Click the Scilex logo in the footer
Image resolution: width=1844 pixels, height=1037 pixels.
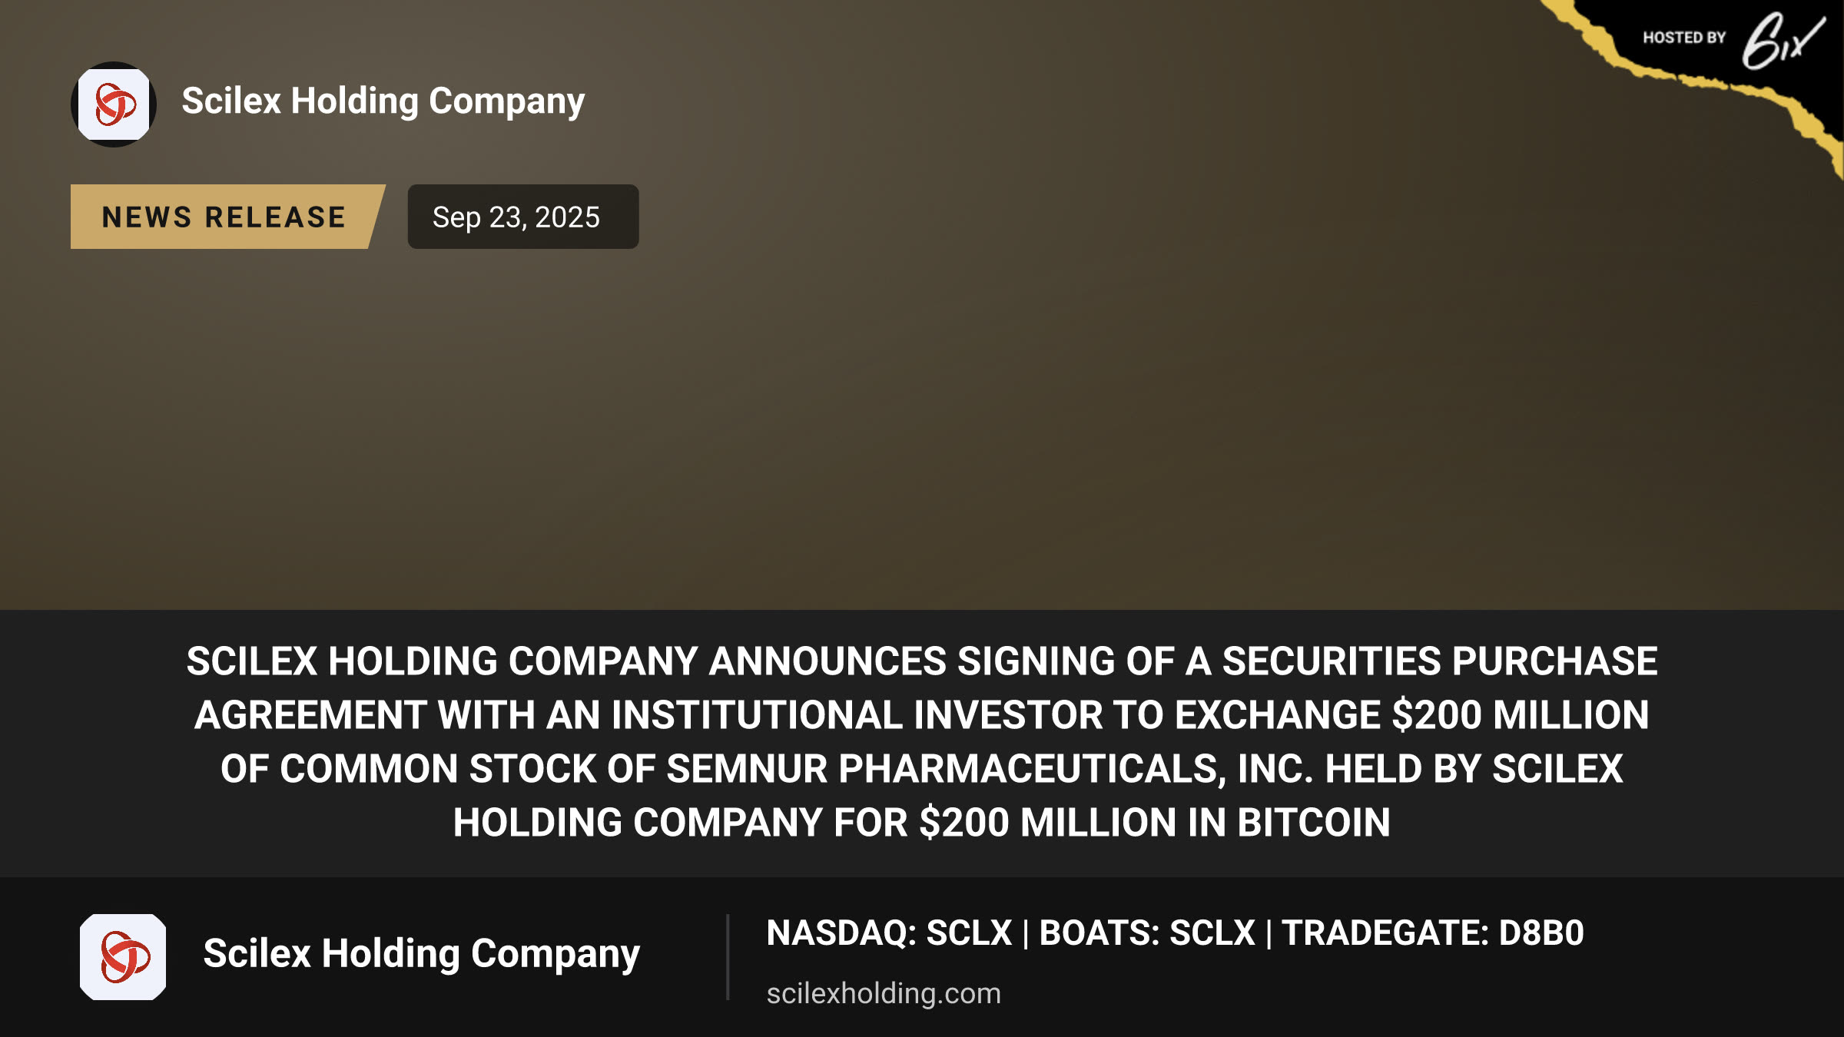point(123,957)
